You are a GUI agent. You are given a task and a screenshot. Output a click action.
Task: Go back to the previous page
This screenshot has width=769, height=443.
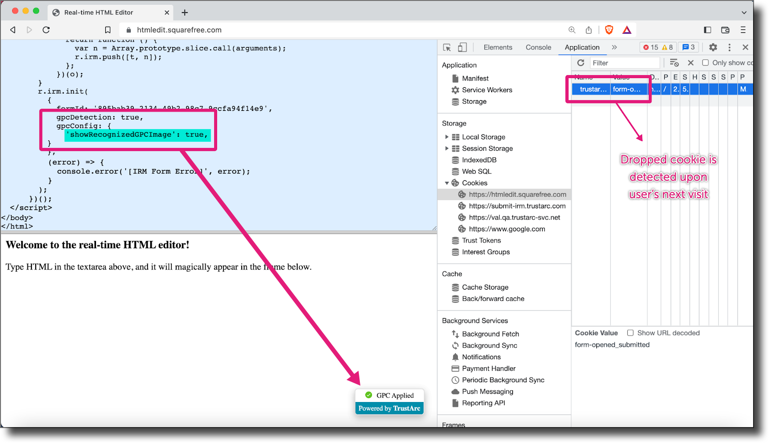pyautogui.click(x=13, y=30)
